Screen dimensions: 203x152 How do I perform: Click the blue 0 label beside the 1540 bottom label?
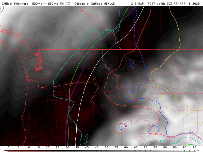click(172, 138)
